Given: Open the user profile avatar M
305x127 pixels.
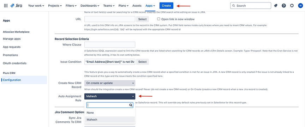Looking at the screenshot, I should pos(300,6).
